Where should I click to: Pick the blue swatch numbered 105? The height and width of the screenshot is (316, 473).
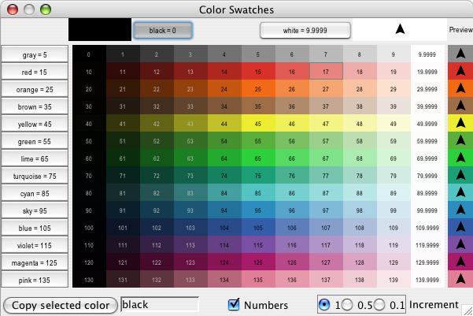257,228
